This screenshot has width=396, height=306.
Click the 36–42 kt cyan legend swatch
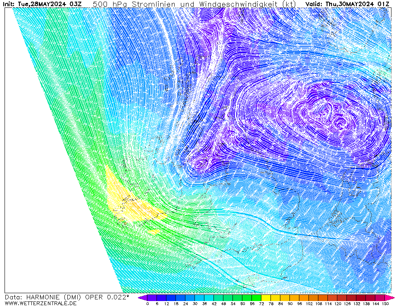coord(209,298)
